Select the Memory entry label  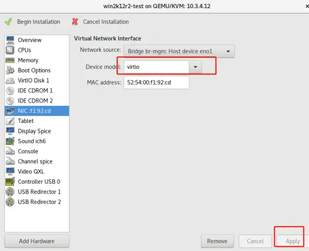[28, 60]
